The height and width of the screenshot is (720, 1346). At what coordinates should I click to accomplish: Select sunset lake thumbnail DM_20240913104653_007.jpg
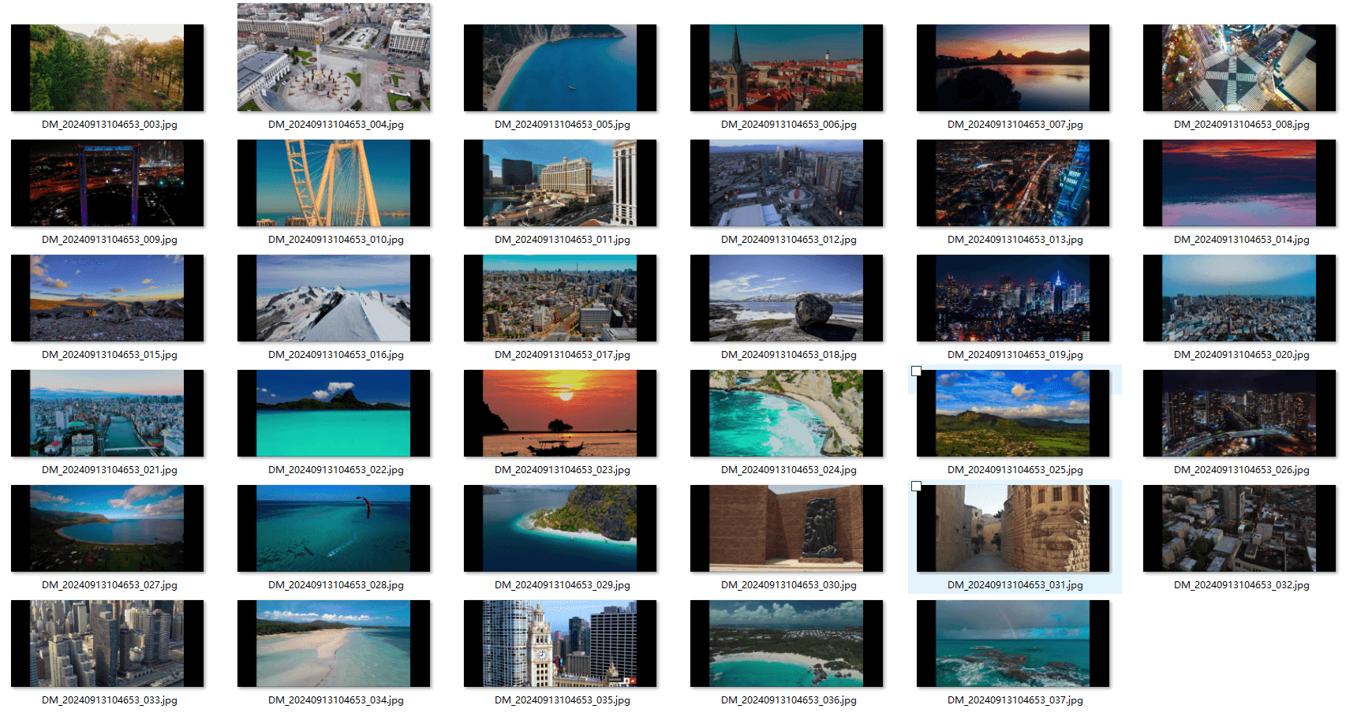tap(1013, 67)
